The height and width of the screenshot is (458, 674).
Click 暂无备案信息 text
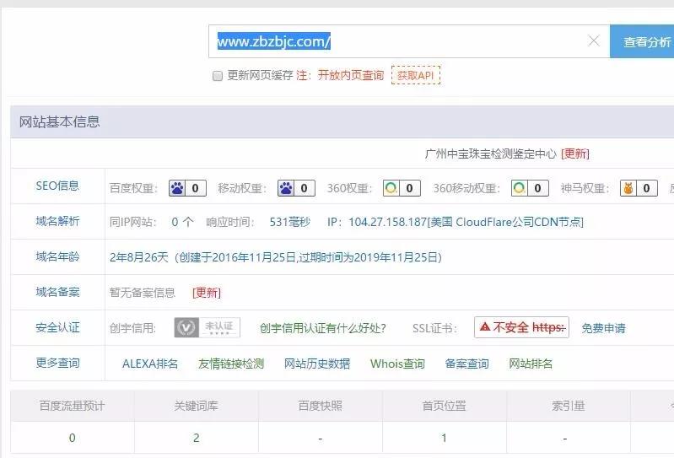point(143,293)
